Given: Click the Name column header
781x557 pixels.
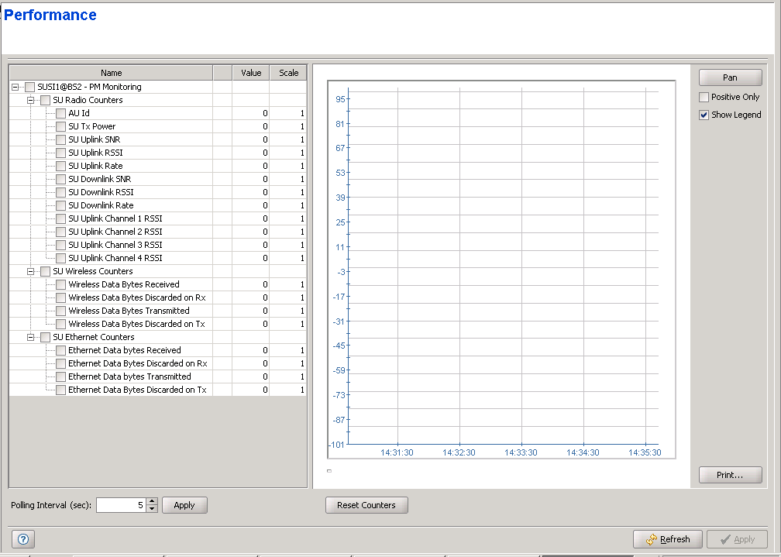Looking at the screenshot, I should pos(111,73).
